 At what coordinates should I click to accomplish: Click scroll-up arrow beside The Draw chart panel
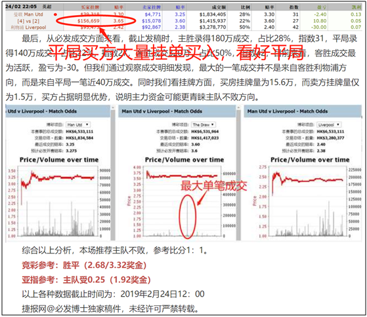[238, 107]
